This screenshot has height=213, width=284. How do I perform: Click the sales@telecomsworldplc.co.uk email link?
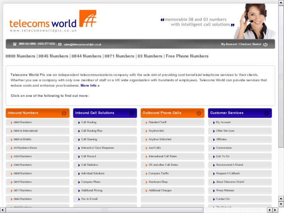pos(82,45)
